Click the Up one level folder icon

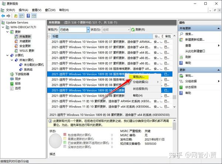[x=16, y=16]
